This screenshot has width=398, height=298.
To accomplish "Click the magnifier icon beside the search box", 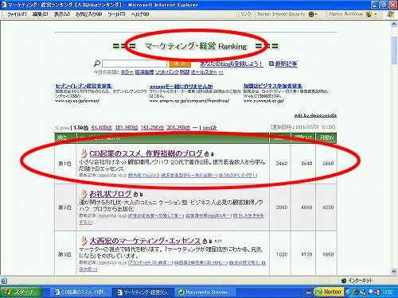I will [97, 64].
